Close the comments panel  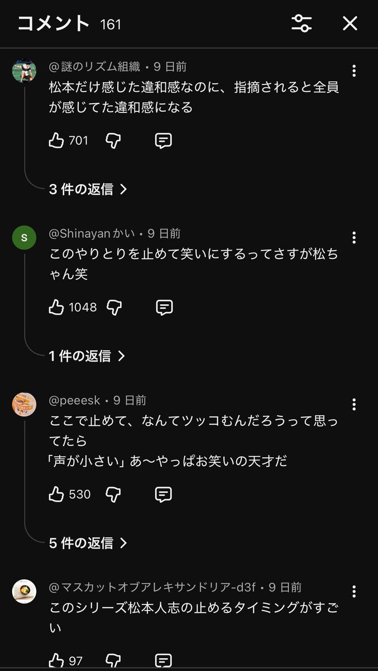[x=350, y=23]
